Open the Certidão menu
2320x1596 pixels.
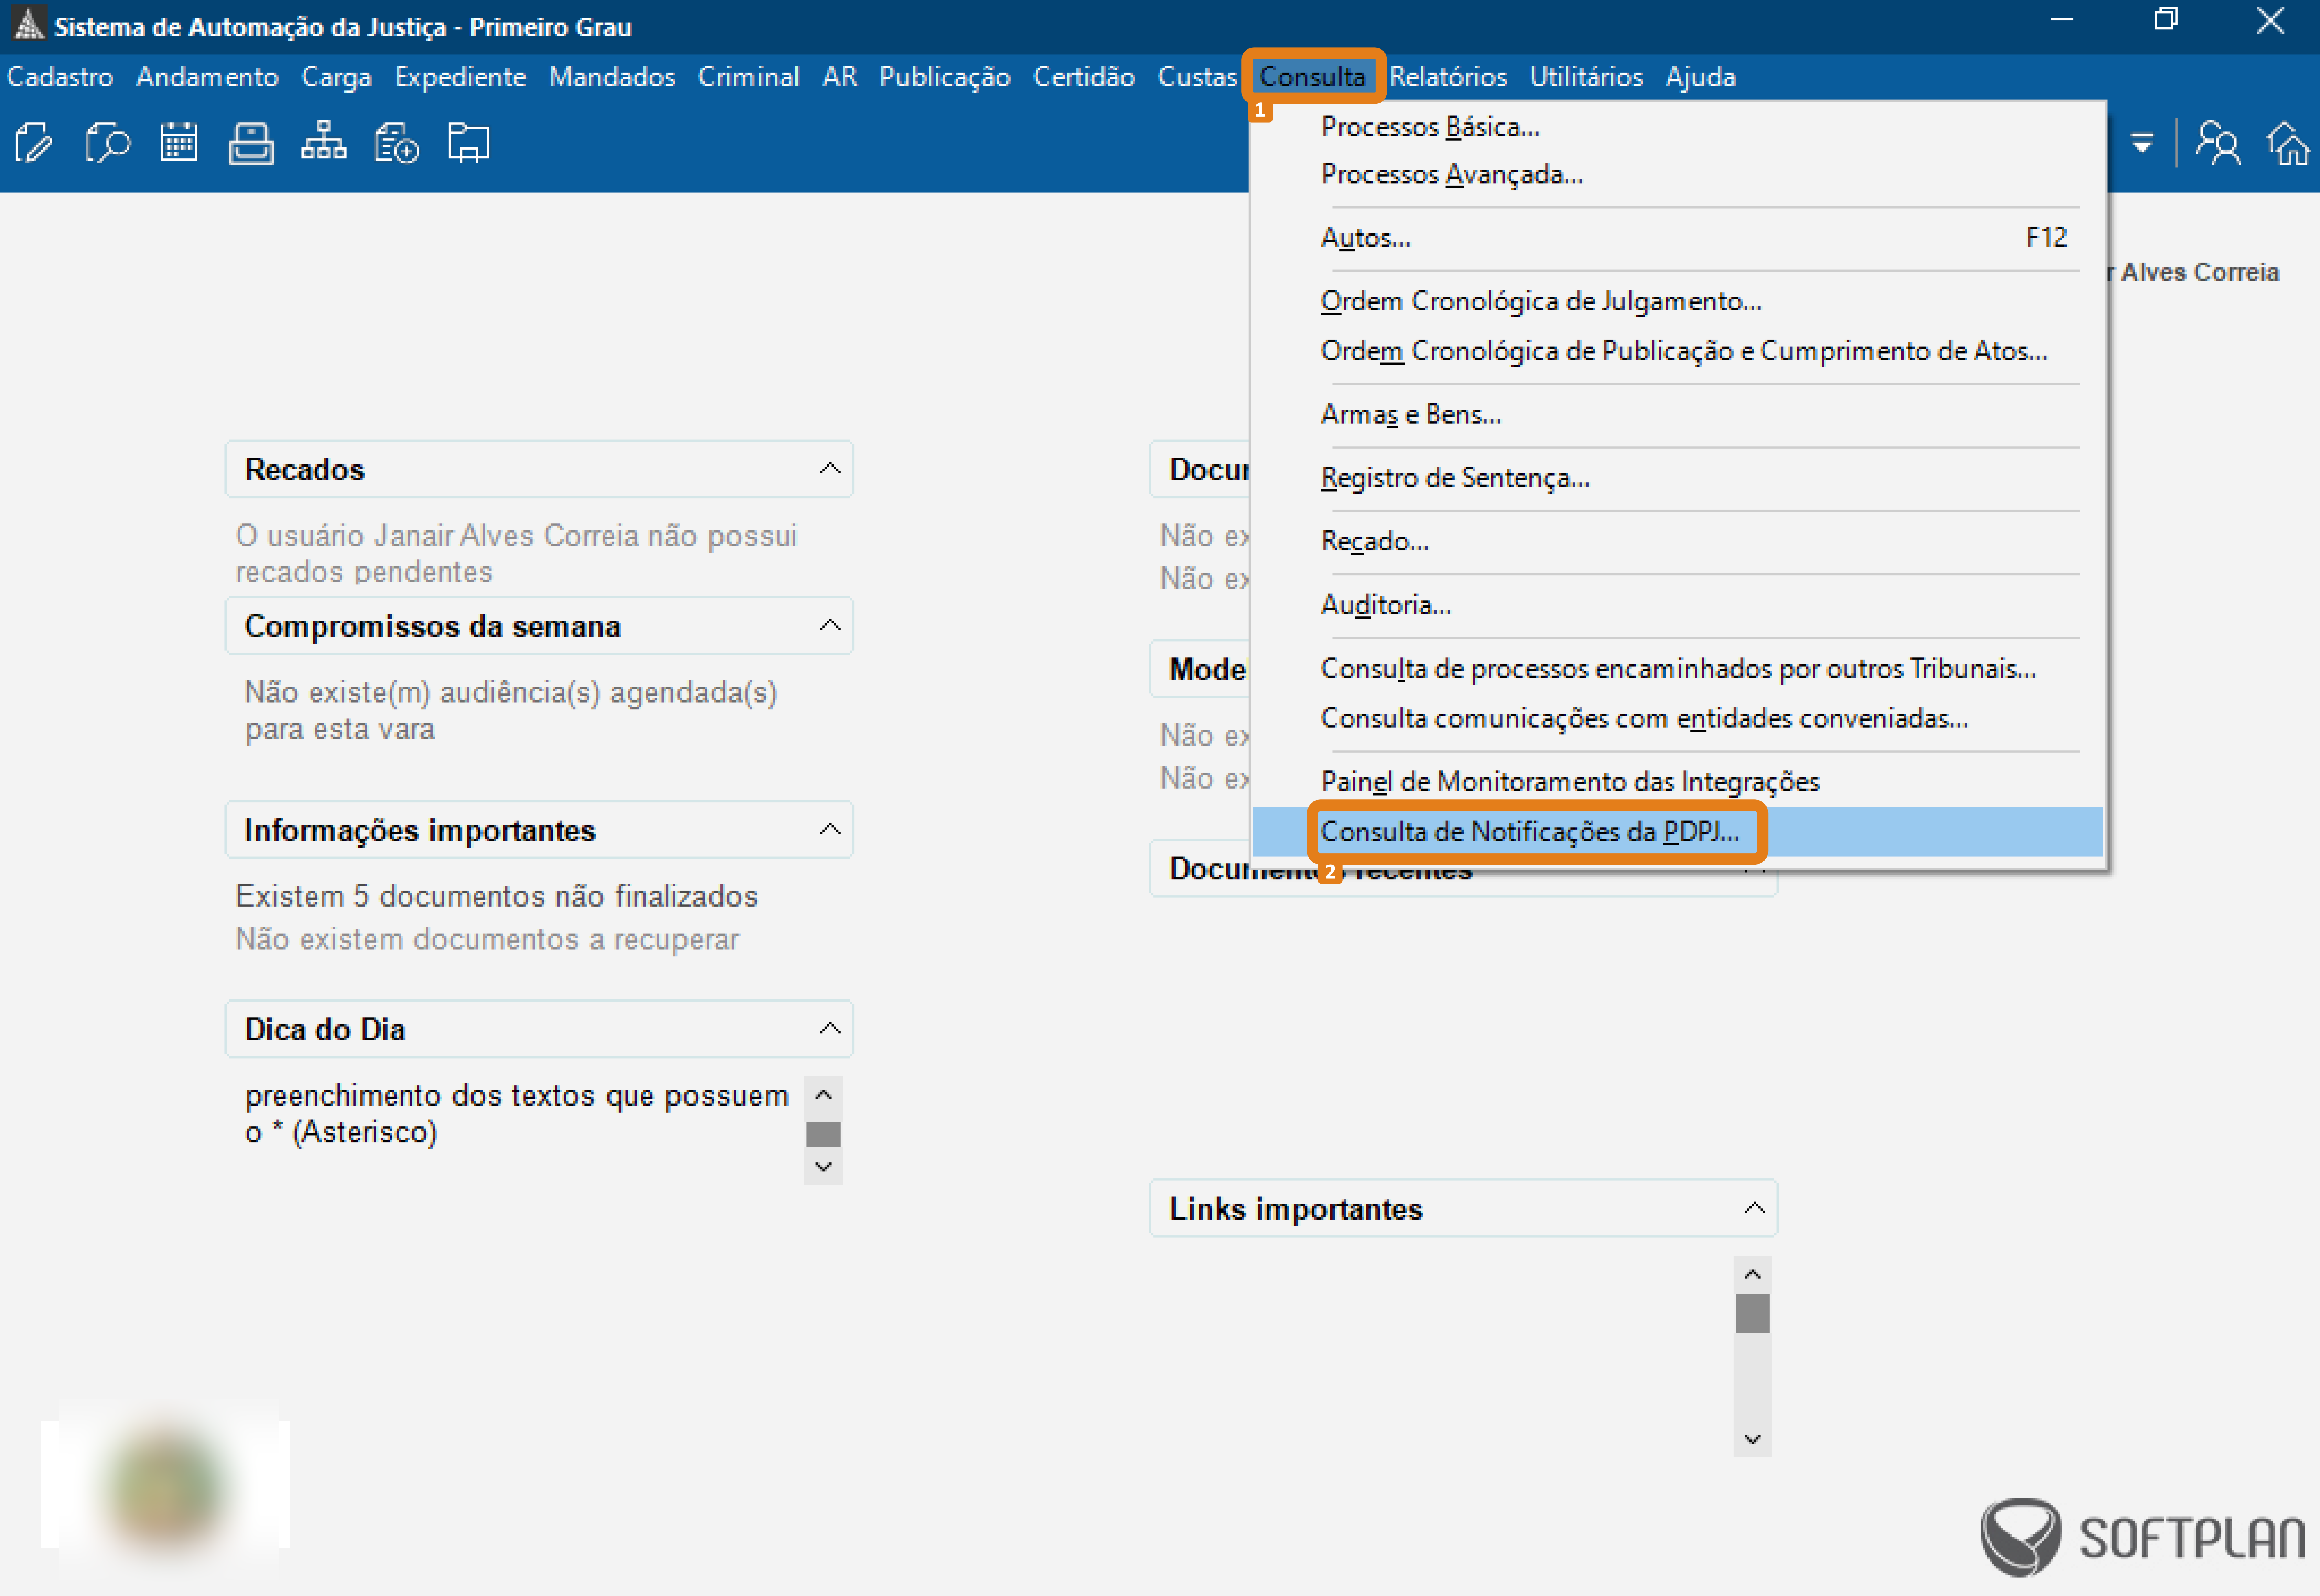(x=1084, y=77)
